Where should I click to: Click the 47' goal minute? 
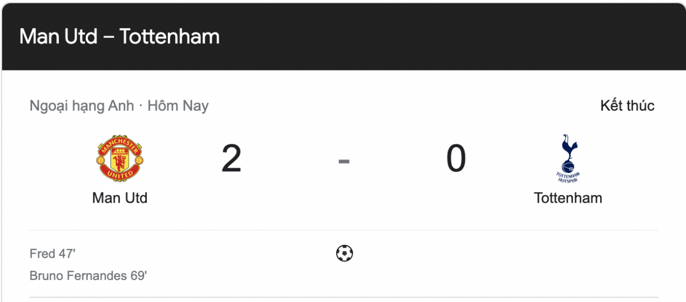[x=67, y=253]
